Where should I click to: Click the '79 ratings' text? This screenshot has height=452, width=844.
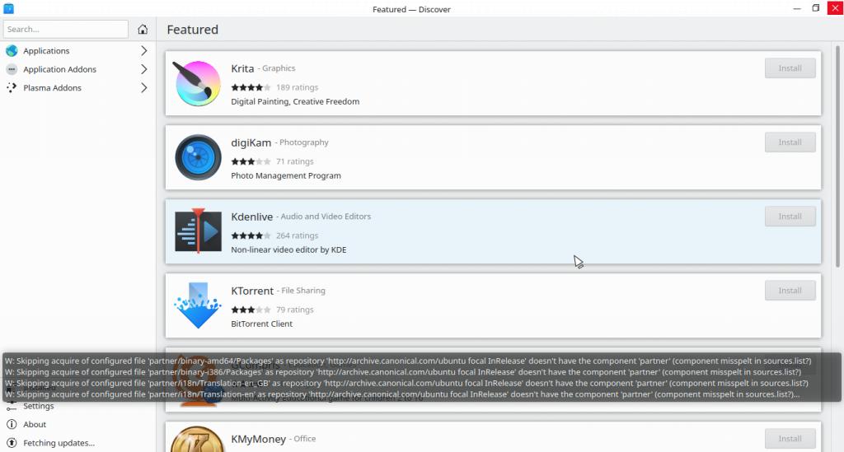coord(295,310)
